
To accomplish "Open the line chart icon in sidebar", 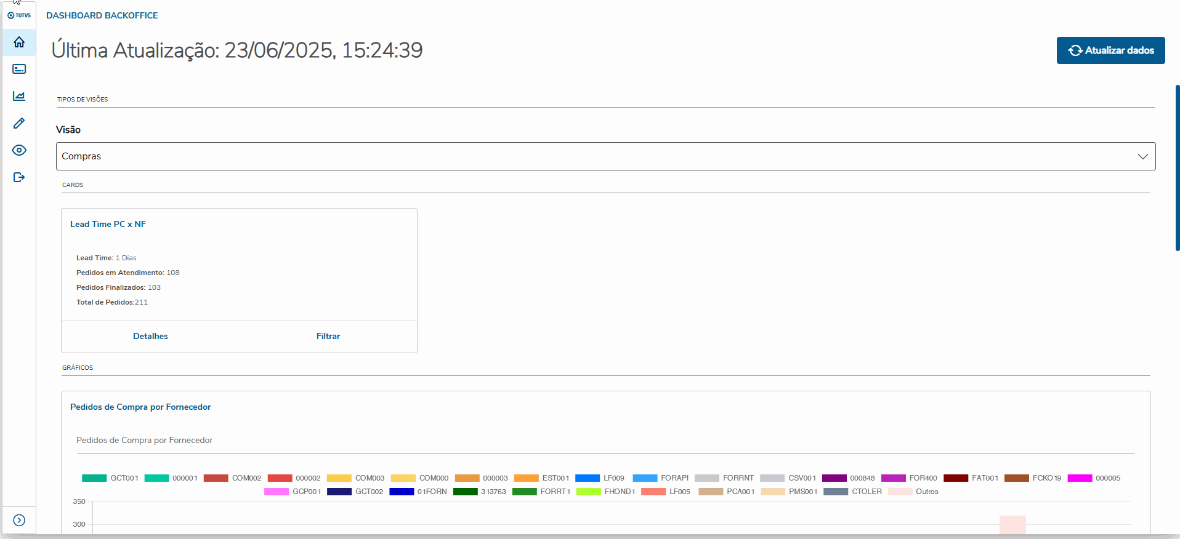I will [x=19, y=96].
